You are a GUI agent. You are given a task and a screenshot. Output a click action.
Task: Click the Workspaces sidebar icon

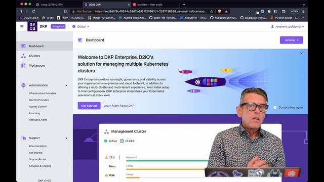pyautogui.click(x=23, y=65)
